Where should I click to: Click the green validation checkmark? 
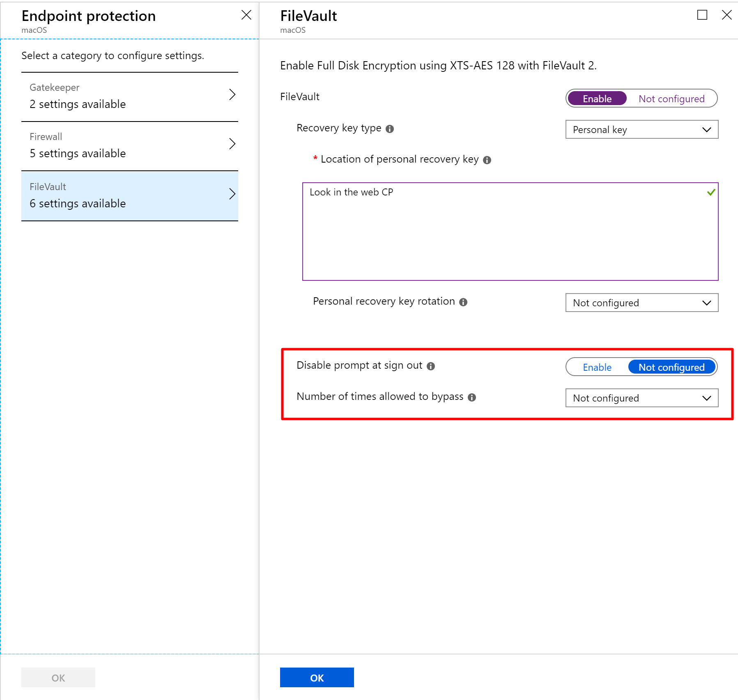coord(710,192)
